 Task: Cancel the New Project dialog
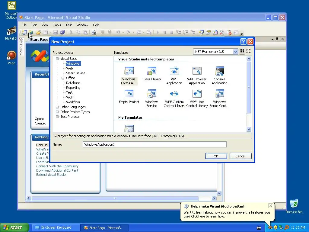[x=241, y=156]
